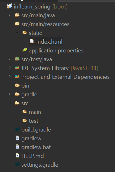Click the build.gradle elephant icon
This screenshot has width=115, height=172.
pos(17,129)
